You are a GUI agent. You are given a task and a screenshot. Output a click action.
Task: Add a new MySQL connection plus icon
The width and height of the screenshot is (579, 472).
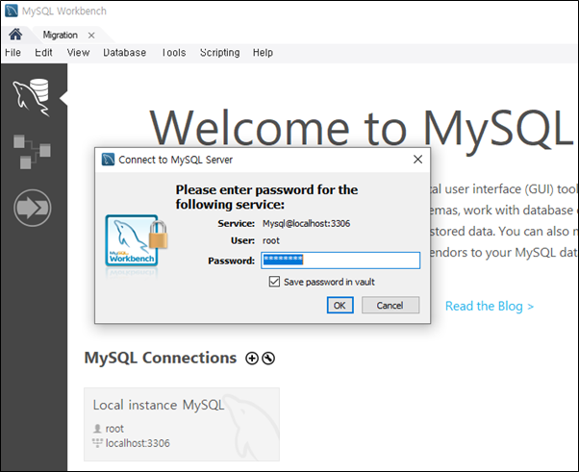(252, 358)
